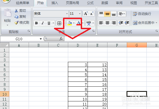Align text to bottom of cell

113,14
